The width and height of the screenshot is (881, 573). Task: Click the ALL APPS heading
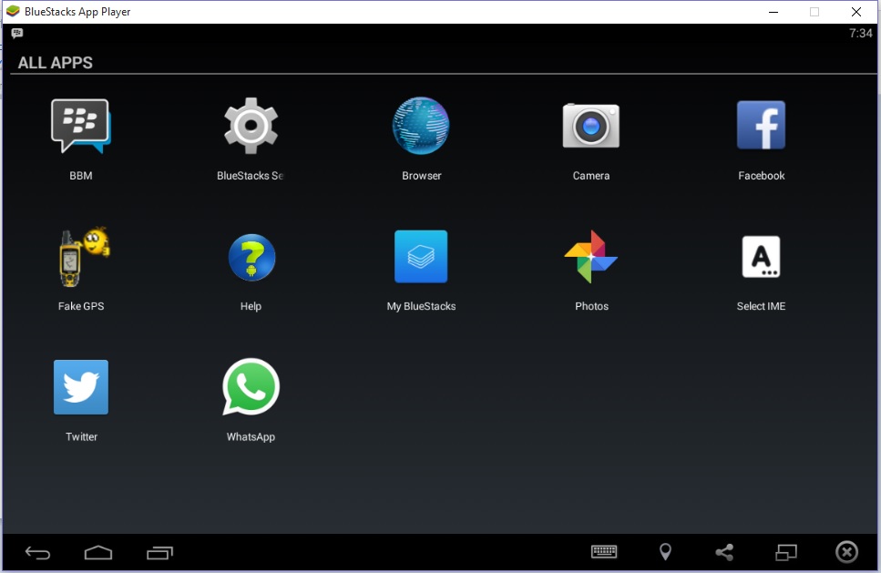point(55,63)
